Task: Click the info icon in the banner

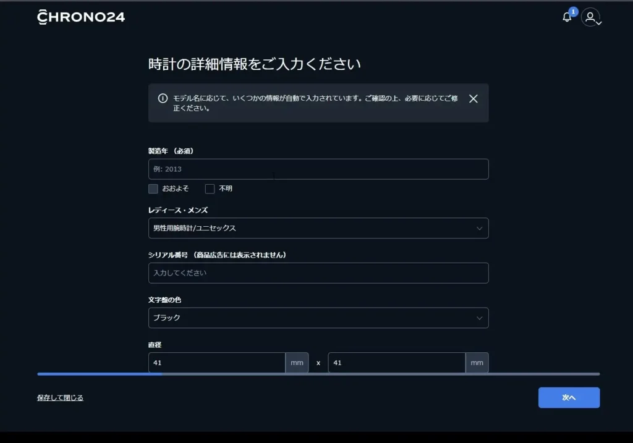Action: coord(163,98)
